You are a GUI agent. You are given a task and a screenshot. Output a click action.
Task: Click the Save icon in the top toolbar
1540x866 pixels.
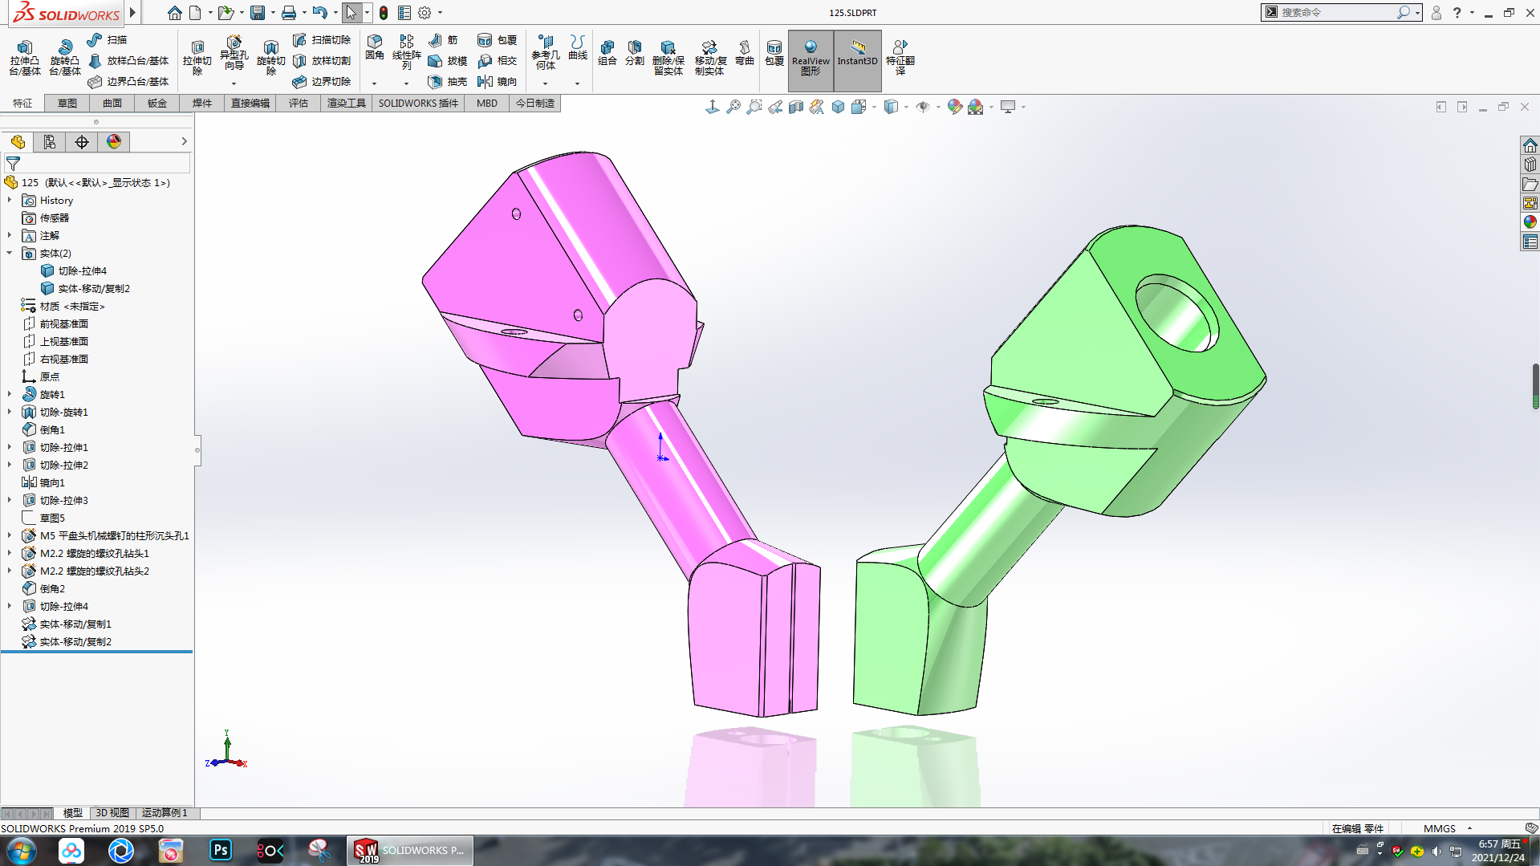click(x=258, y=13)
